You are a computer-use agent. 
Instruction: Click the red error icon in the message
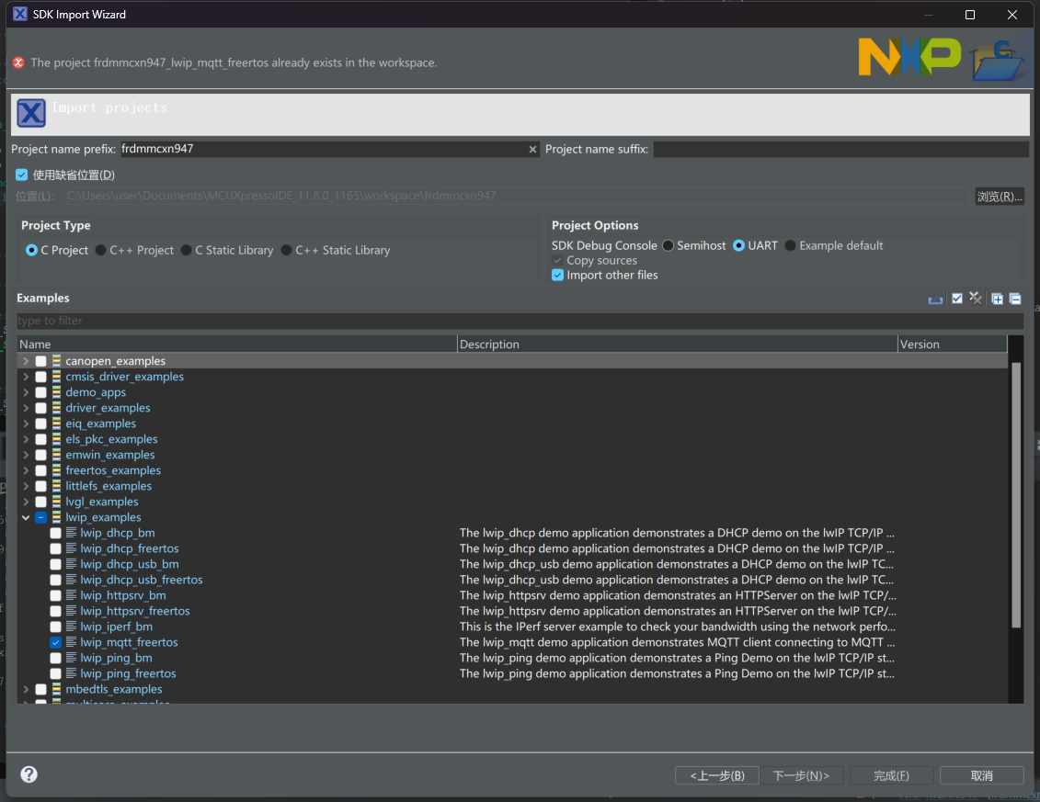click(18, 62)
